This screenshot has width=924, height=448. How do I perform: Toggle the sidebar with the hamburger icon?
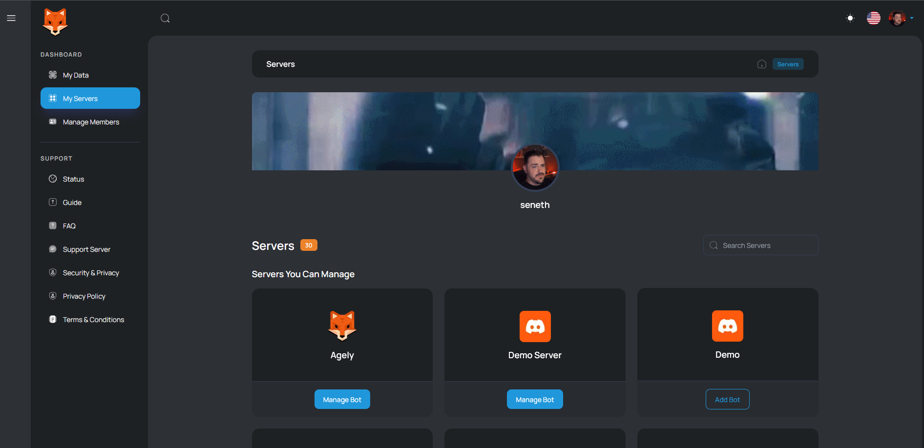point(11,18)
